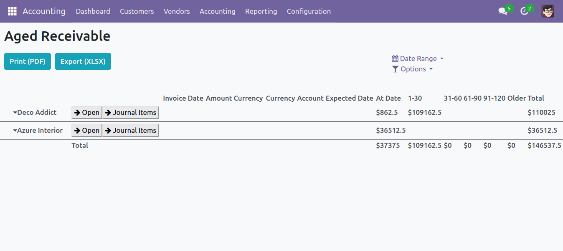
Task: Collapse the Azure Interior row
Action: [x=15, y=131]
